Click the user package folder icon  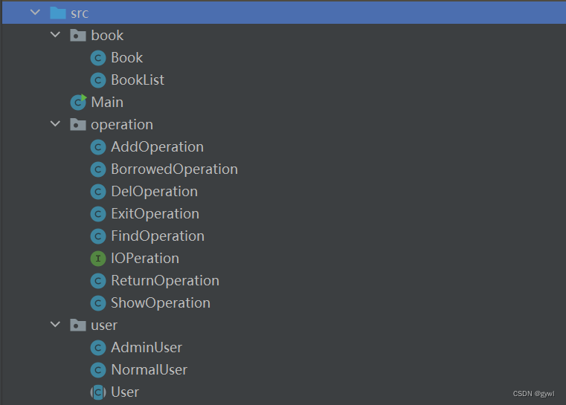(78, 325)
